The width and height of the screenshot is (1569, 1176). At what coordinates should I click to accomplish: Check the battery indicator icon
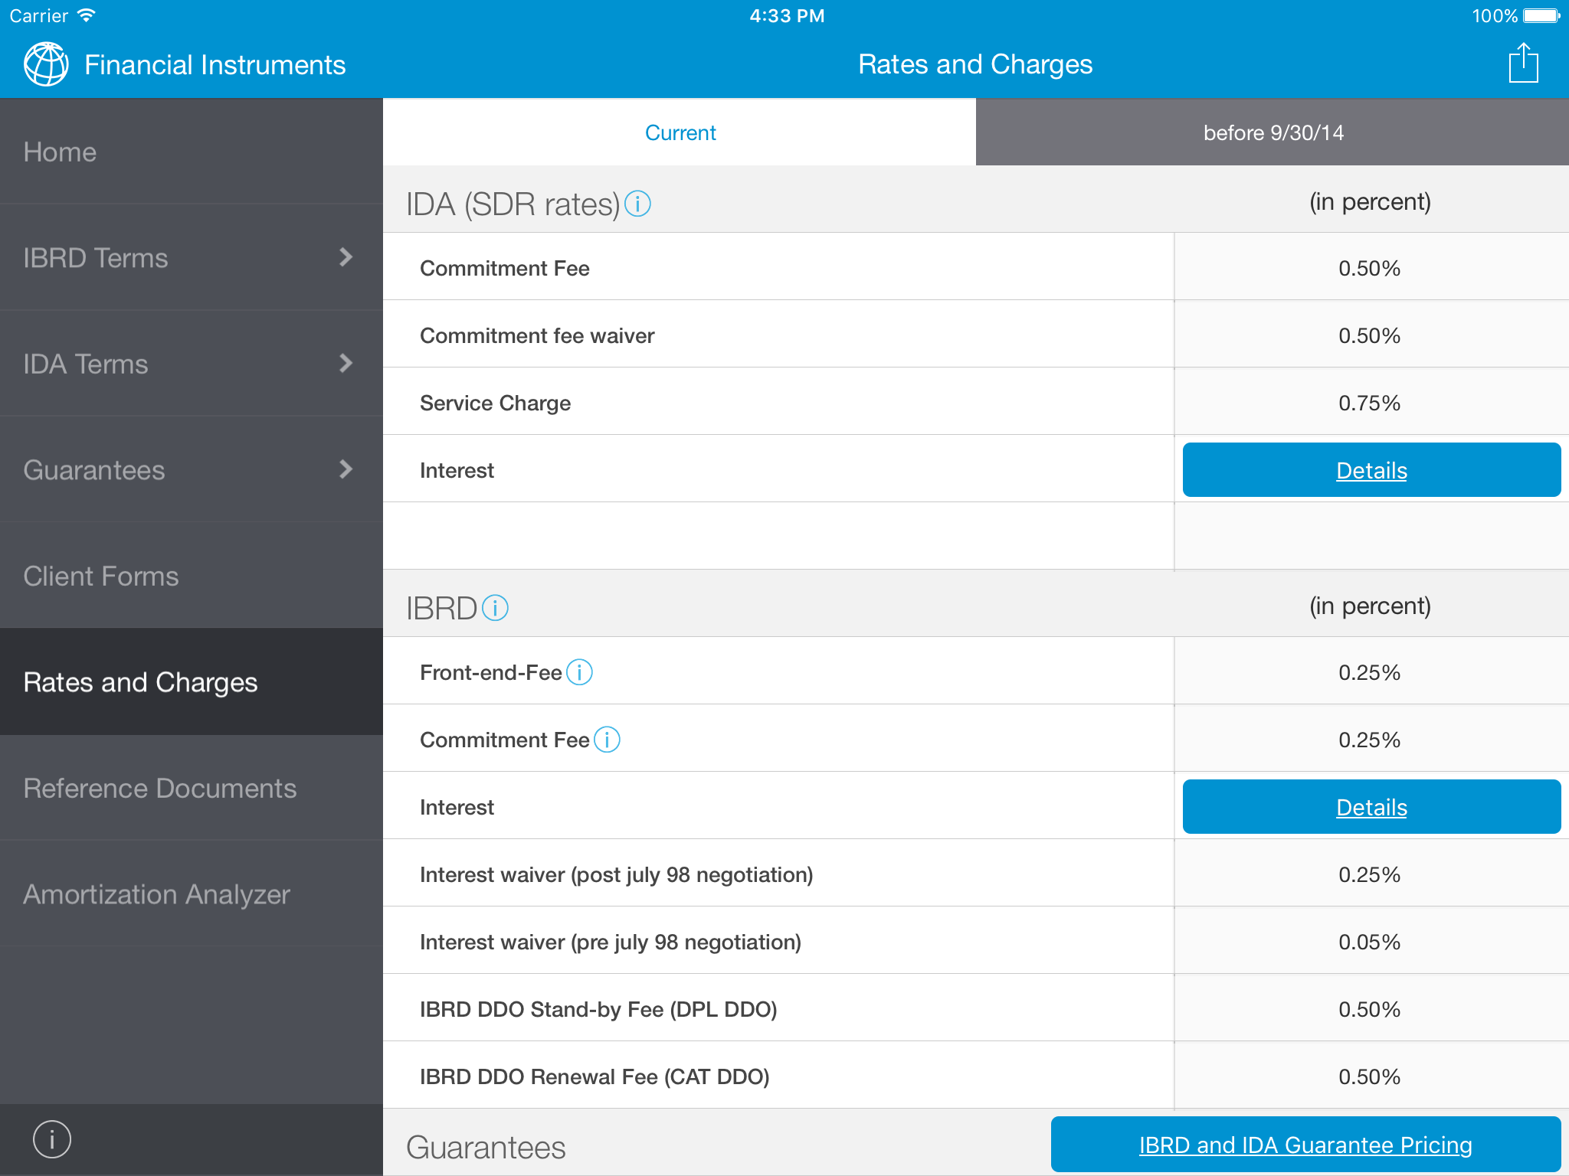pyautogui.click(x=1541, y=15)
